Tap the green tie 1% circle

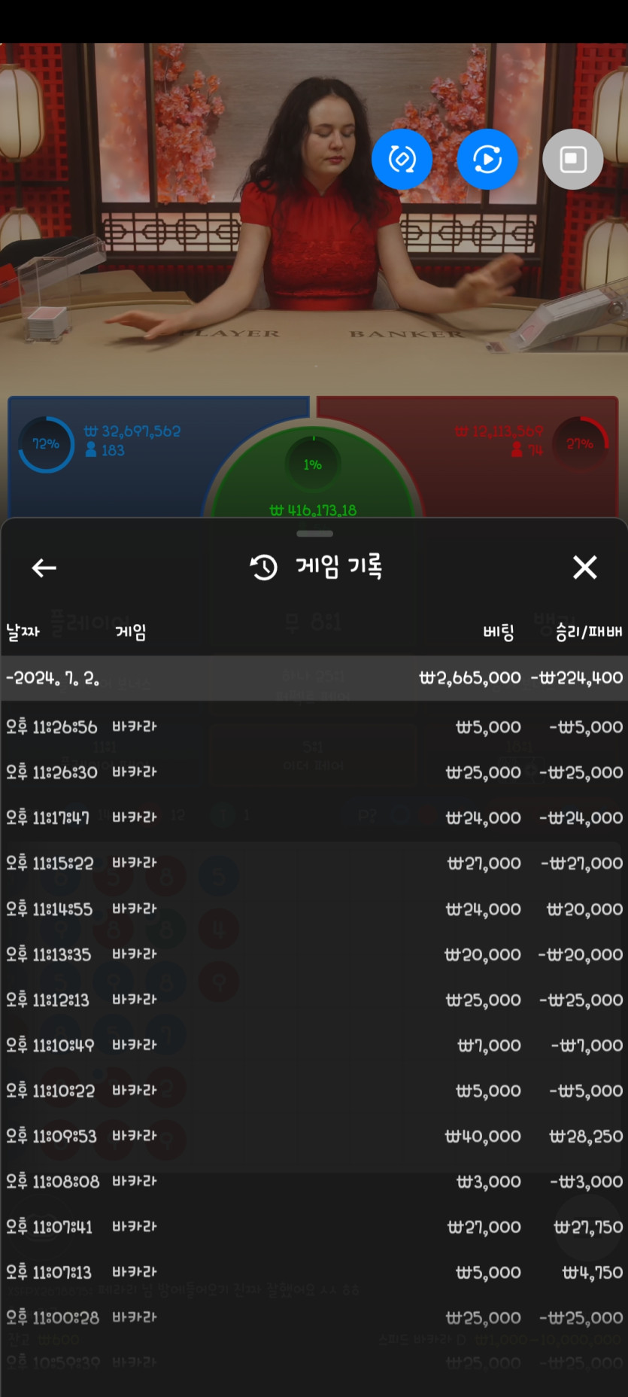tap(313, 464)
